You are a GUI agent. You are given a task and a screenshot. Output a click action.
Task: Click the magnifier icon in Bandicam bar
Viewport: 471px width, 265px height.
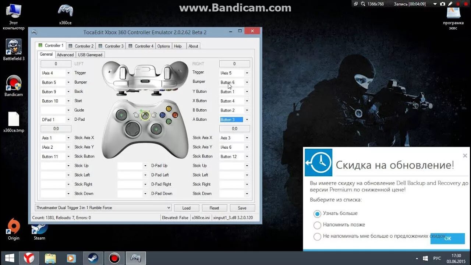click(x=363, y=4)
